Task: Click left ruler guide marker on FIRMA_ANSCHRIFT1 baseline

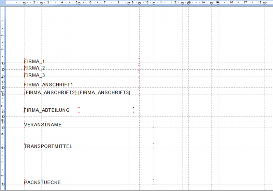Action: pyautogui.click(x=3, y=87)
